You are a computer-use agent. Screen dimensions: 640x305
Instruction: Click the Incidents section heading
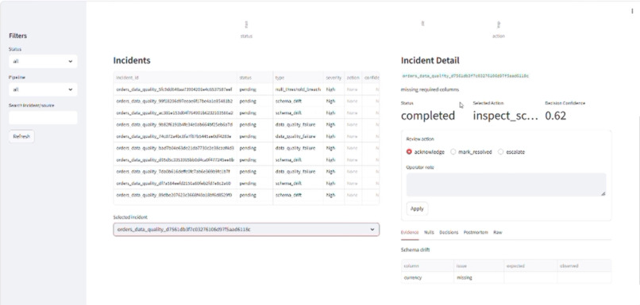click(x=132, y=61)
